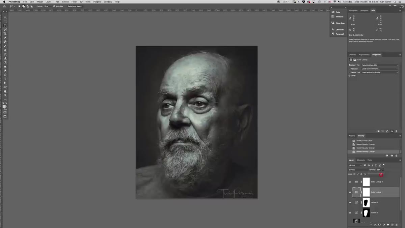Select the Clone Stamp tool
The image size is (405, 228).
point(5,50)
